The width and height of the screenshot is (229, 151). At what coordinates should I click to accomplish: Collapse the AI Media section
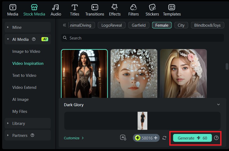tap(8, 39)
